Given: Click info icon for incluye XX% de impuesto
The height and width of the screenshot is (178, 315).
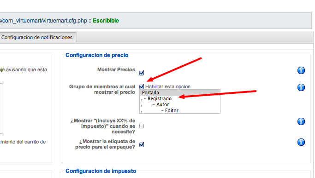Looking at the screenshot, I should click(301, 121).
